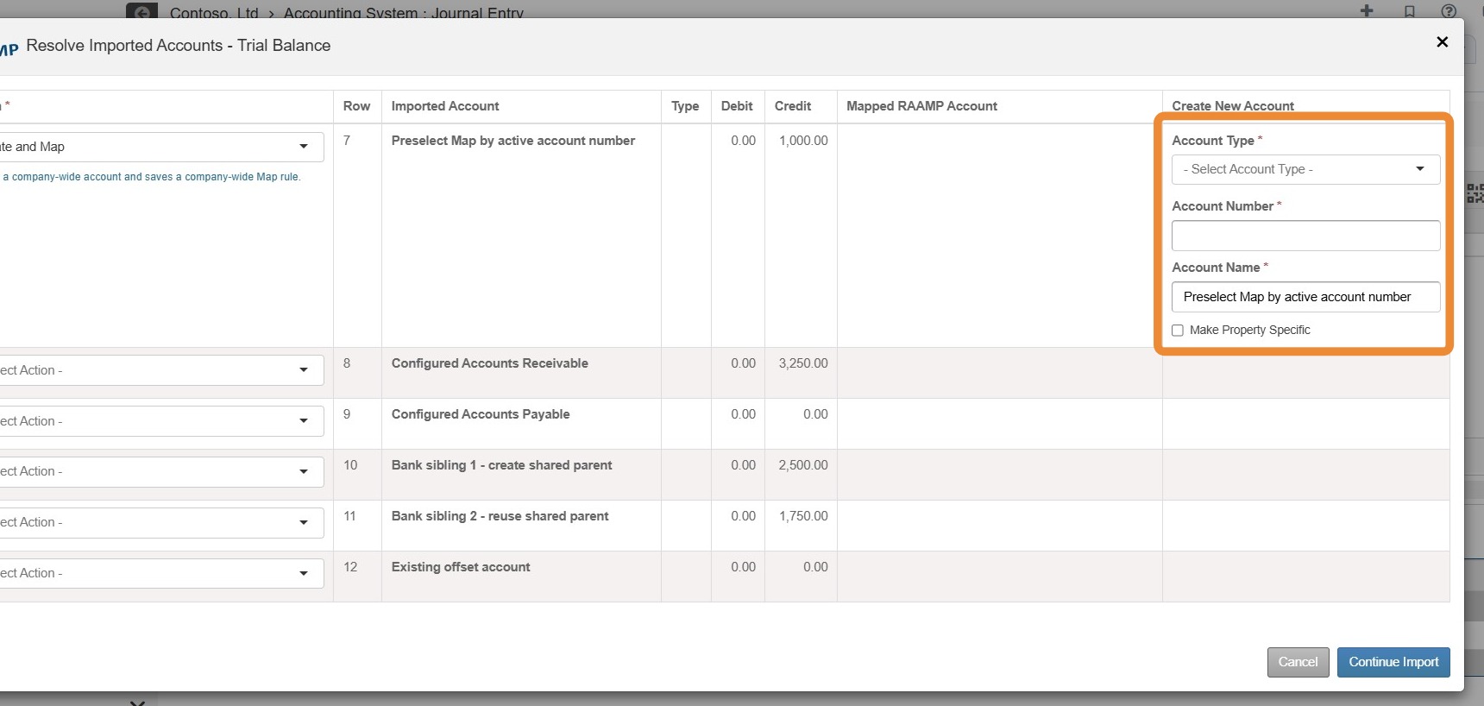
Task: Close the Resolve Imported Accounts dialog
Action: (1442, 41)
